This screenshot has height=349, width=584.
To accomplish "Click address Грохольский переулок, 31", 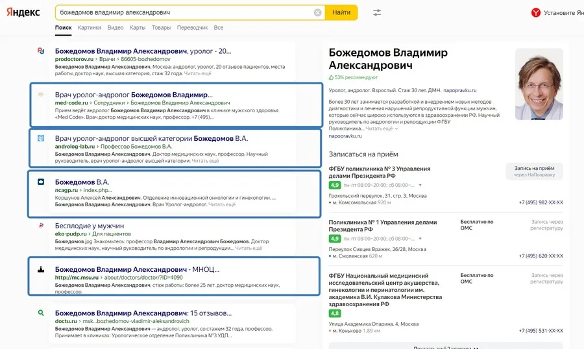I will (378, 195).
